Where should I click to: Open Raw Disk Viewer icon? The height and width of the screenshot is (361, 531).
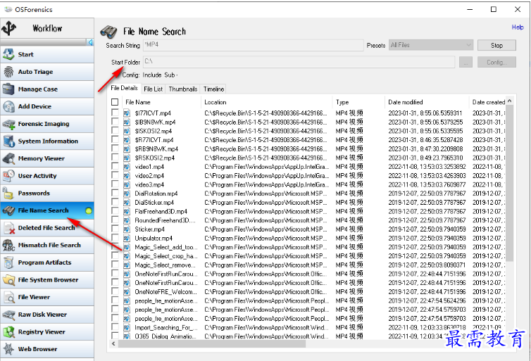pos(8,315)
